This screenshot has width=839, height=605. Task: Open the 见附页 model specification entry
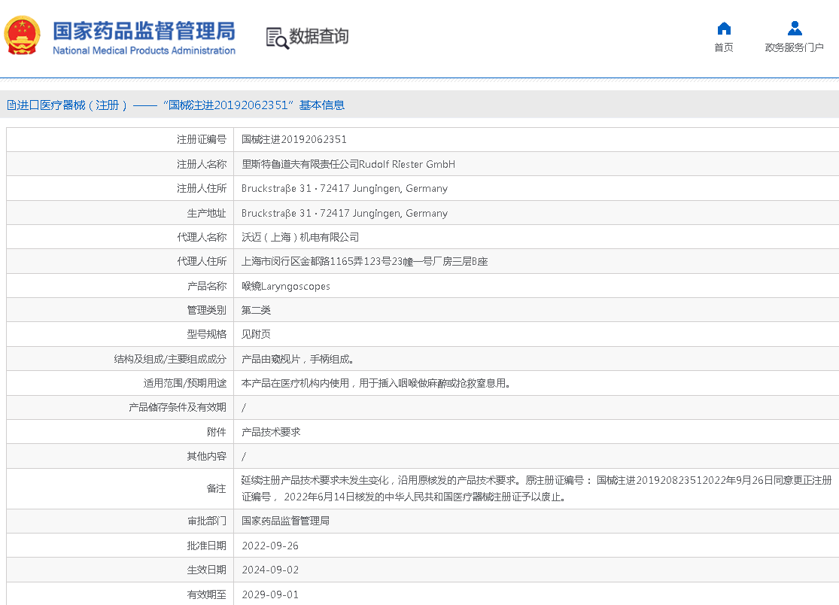256,334
